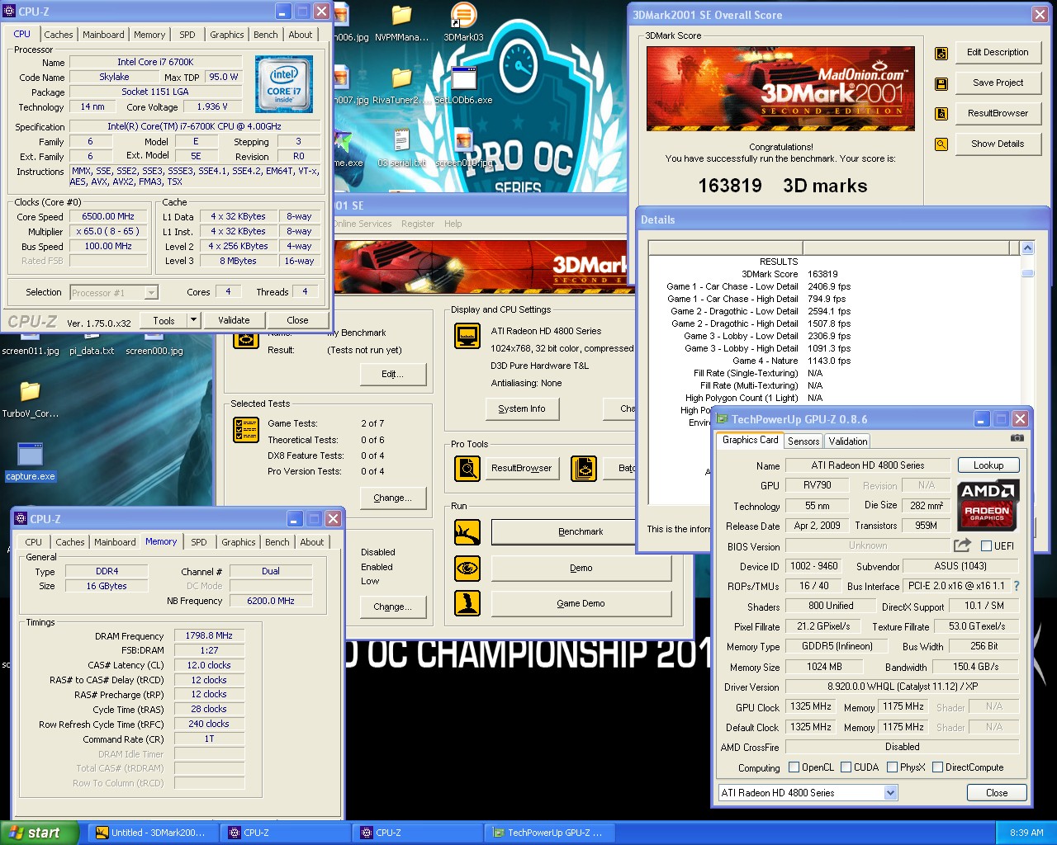Click the Bus Interface question mark in GPU-Z

(1017, 586)
